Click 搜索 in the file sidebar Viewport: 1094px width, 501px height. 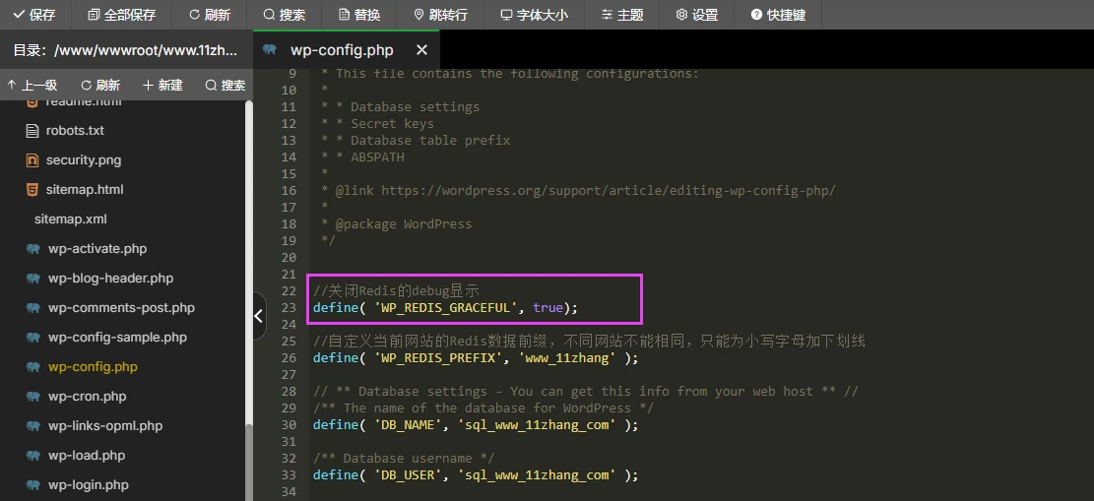[225, 85]
